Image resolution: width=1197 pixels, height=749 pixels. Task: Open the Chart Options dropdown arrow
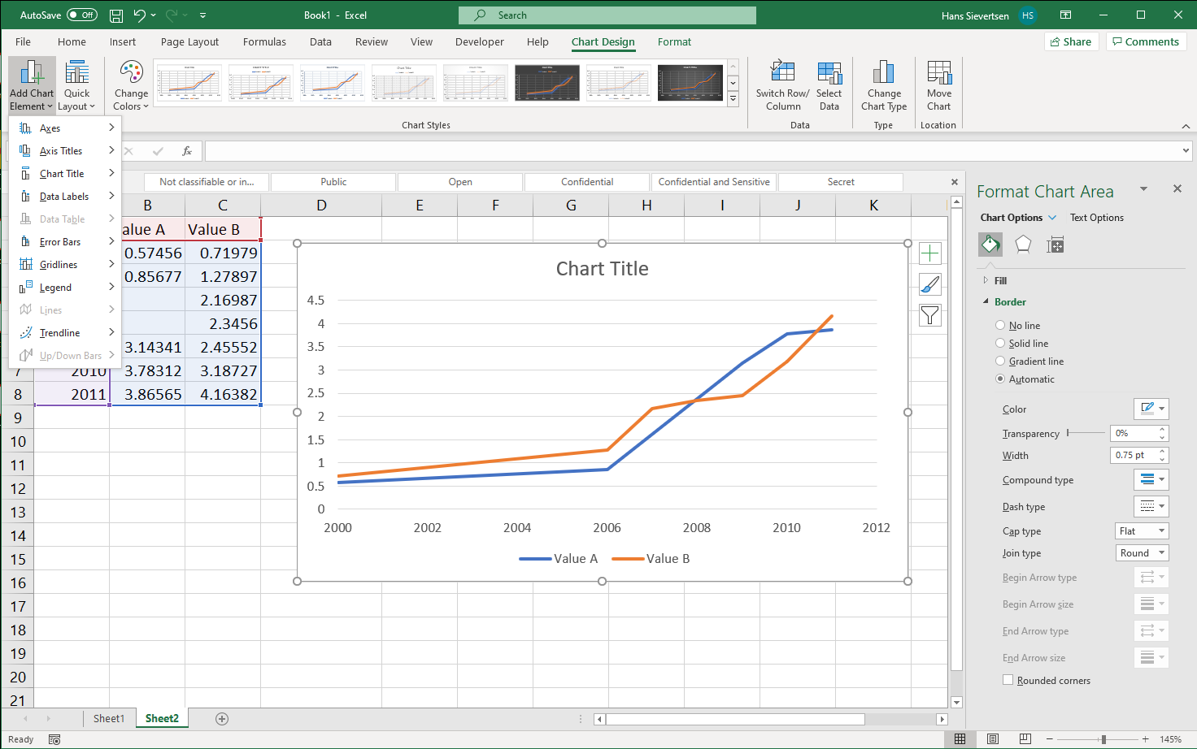pyautogui.click(x=1052, y=218)
